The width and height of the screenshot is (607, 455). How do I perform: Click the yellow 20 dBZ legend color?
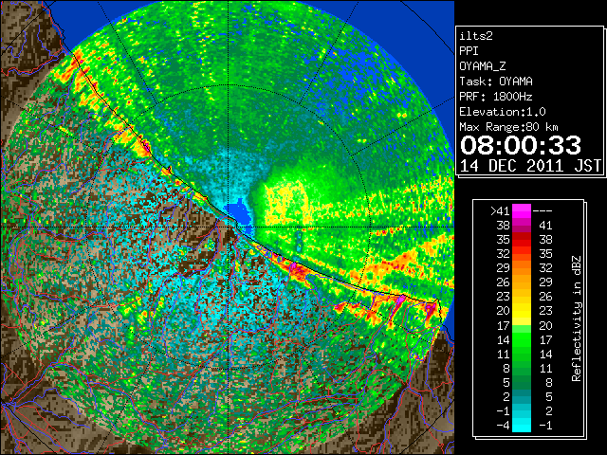[x=522, y=310]
